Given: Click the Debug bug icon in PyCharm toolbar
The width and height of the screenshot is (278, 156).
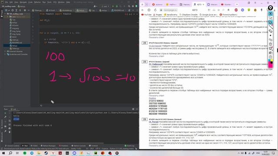Looking at the screenshot, I should 117,6.
